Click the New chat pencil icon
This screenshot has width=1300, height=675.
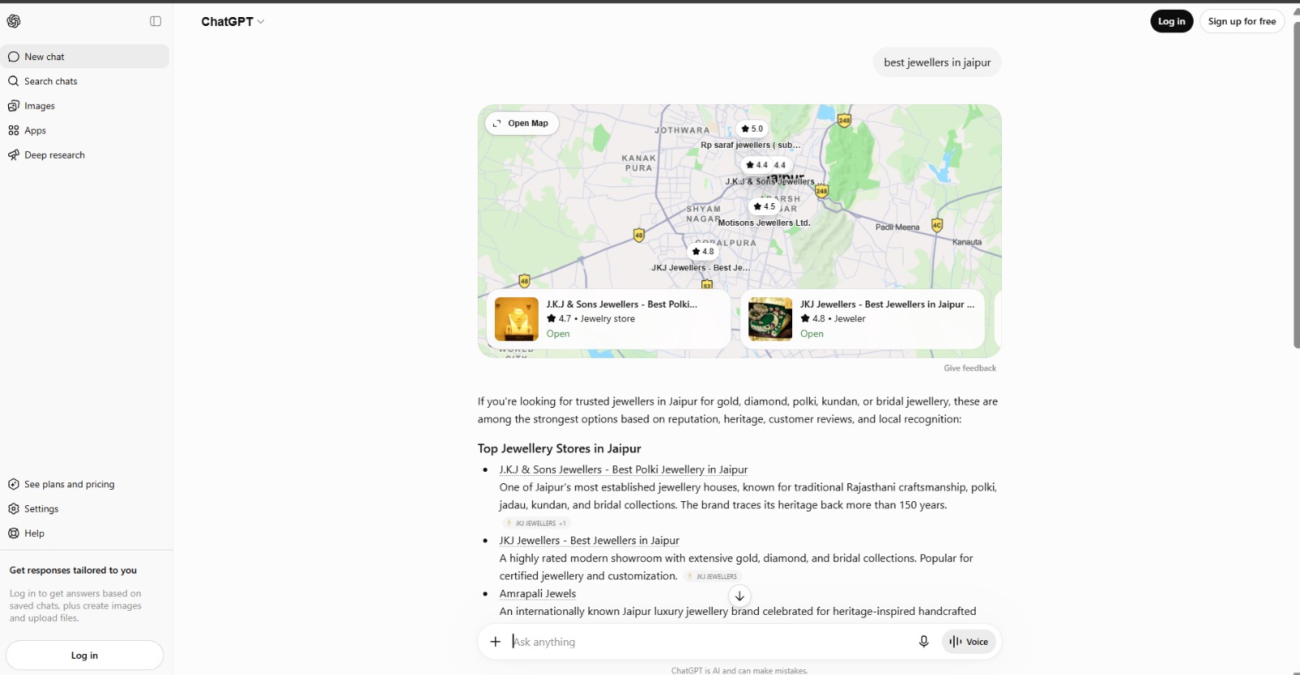(14, 57)
